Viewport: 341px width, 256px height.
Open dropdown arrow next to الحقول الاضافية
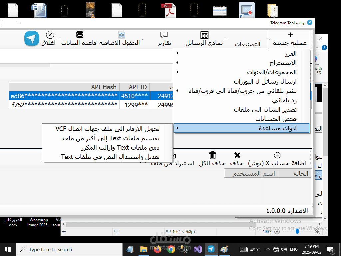(x=143, y=39)
